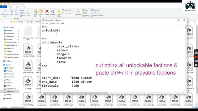Click Paste shortcut in the ribbon
The width and height of the screenshot is (198, 111).
click(x=25, y=16)
